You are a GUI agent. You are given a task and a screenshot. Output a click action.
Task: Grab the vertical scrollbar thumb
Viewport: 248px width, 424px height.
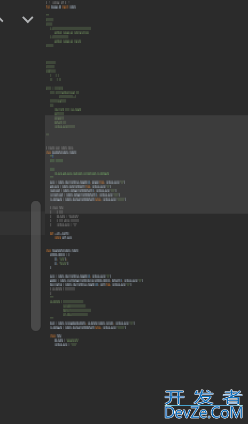coord(36,266)
